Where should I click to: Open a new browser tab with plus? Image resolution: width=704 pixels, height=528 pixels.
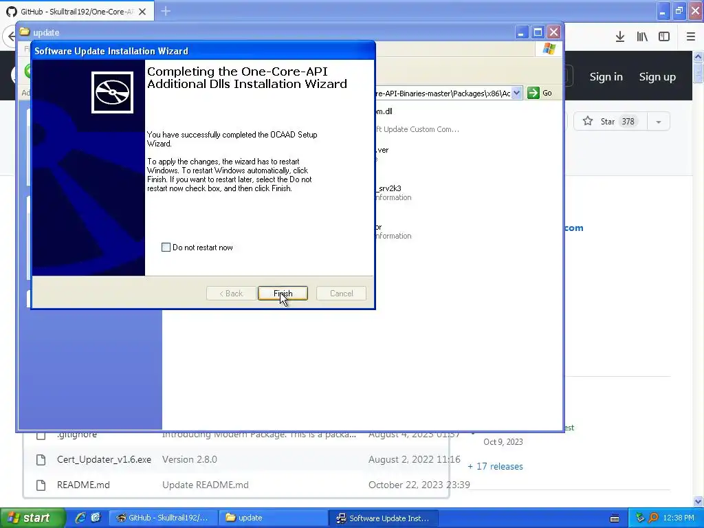pos(166,11)
